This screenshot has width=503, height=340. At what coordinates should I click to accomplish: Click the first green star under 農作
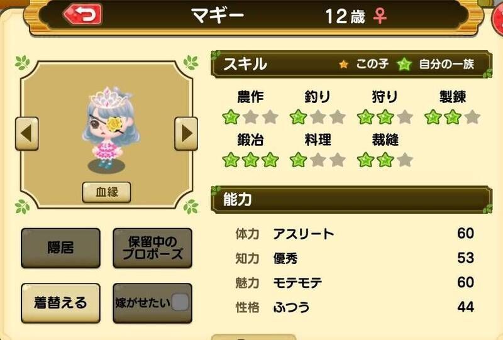point(231,117)
